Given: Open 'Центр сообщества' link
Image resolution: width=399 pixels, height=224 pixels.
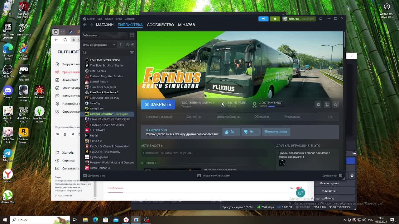Looking at the screenshot, I should click(x=228, y=117).
